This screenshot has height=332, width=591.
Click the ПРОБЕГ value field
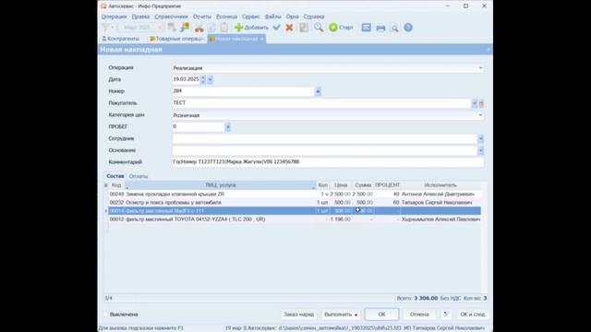click(199, 127)
